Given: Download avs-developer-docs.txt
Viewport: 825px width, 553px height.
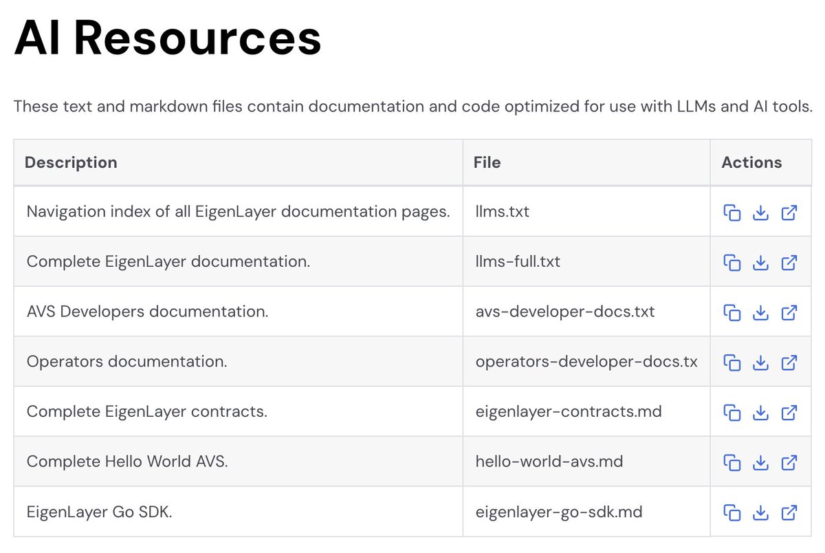Looking at the screenshot, I should click(x=760, y=312).
